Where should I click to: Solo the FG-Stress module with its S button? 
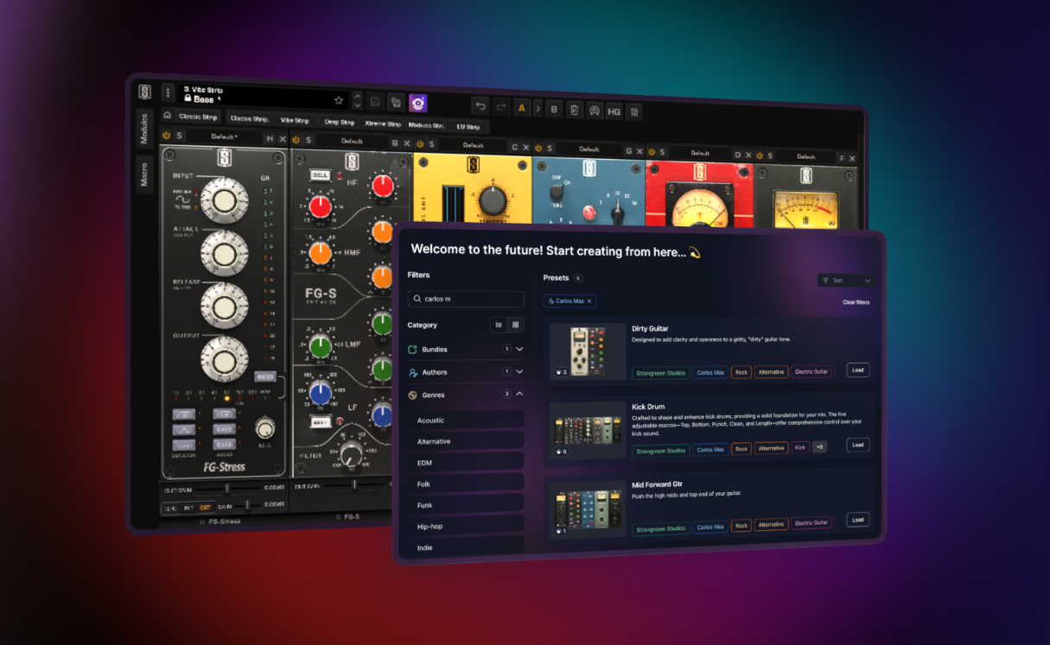click(x=179, y=136)
